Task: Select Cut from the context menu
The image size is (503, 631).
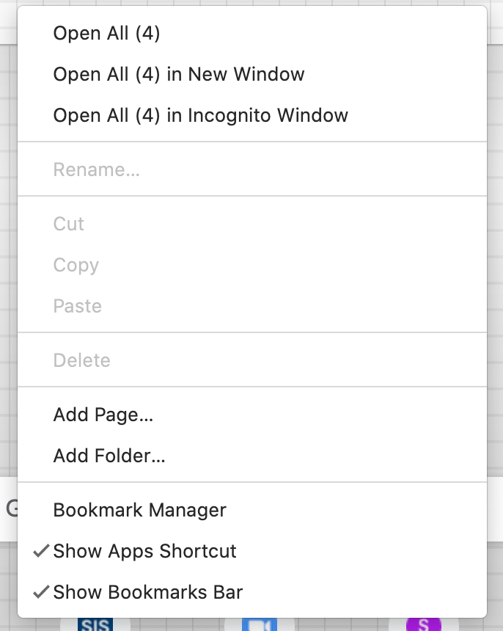Action: coord(69,224)
